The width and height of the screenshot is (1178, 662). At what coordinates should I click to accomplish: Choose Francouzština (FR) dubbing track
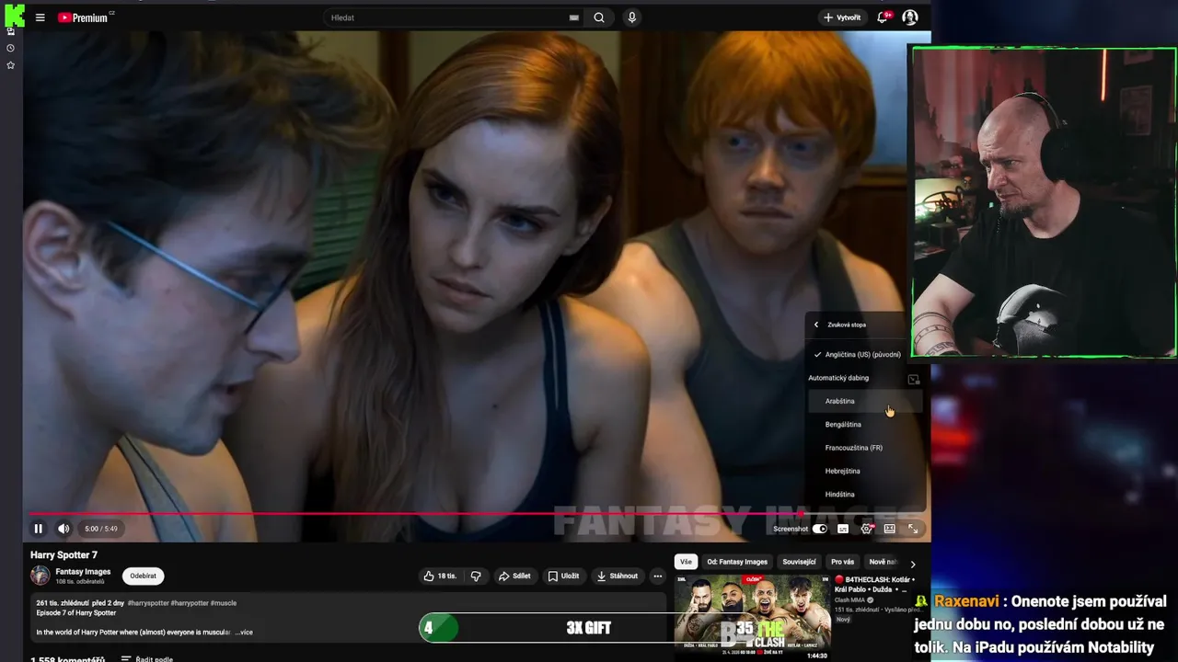[865, 448]
